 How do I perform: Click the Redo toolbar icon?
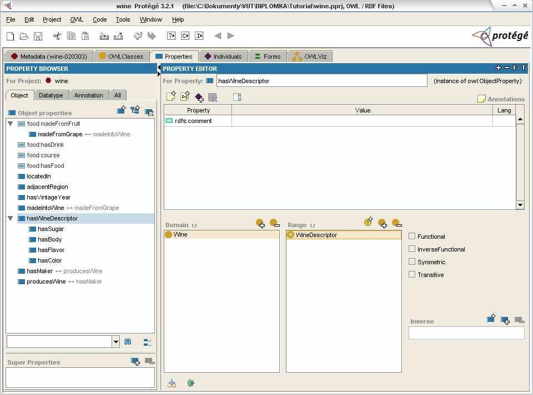coord(152,36)
